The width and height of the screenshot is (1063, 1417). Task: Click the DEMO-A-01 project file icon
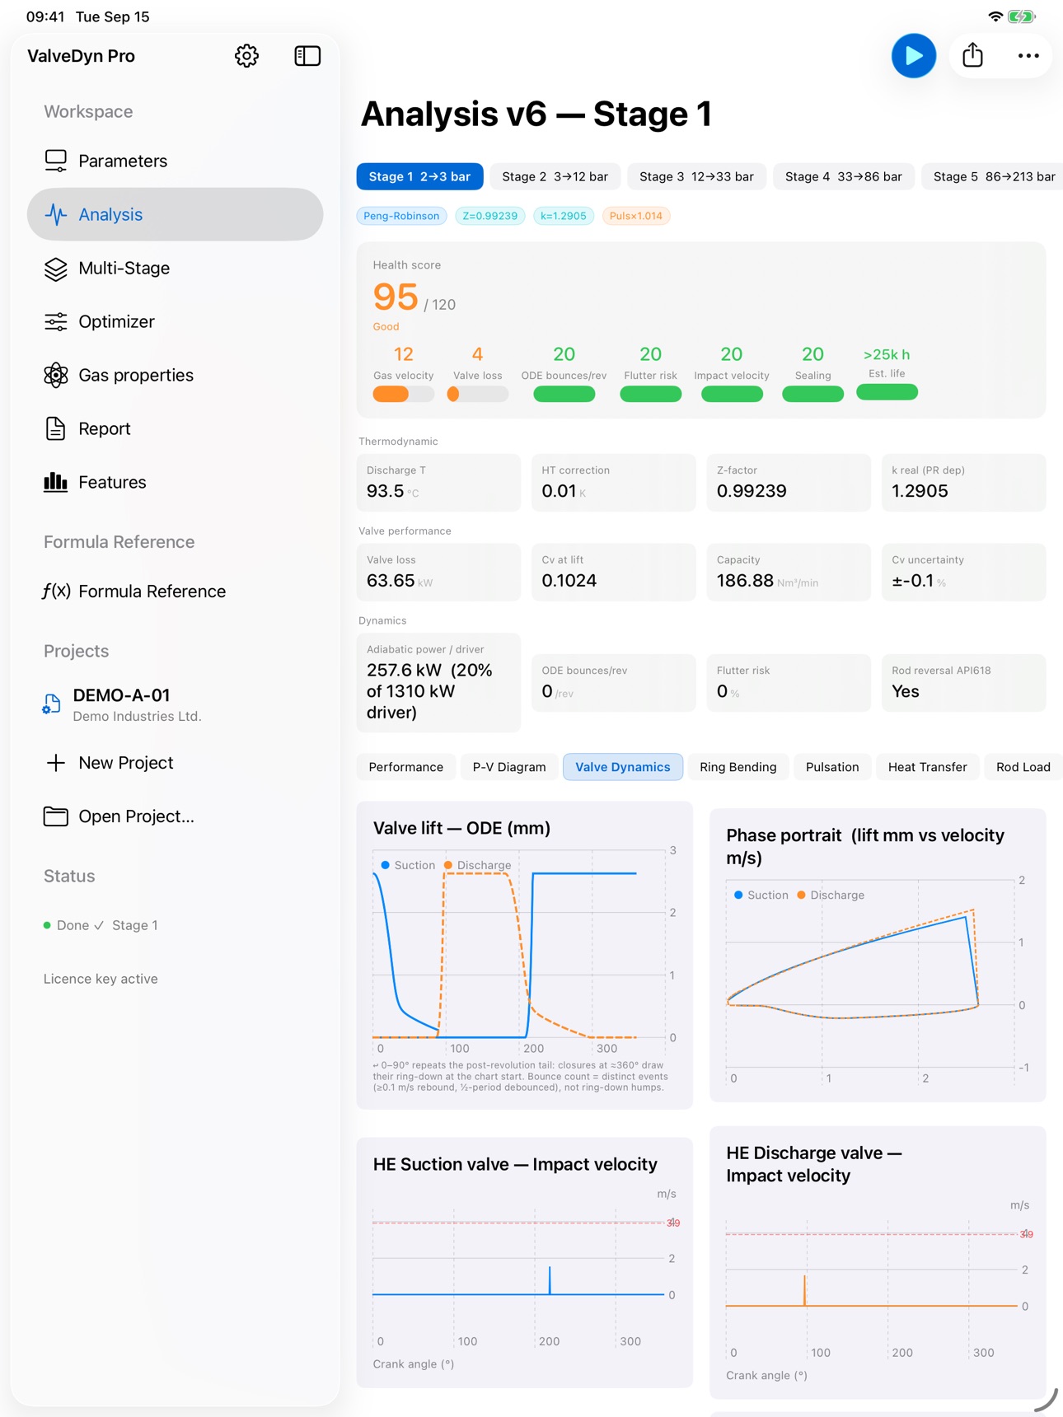coord(51,704)
